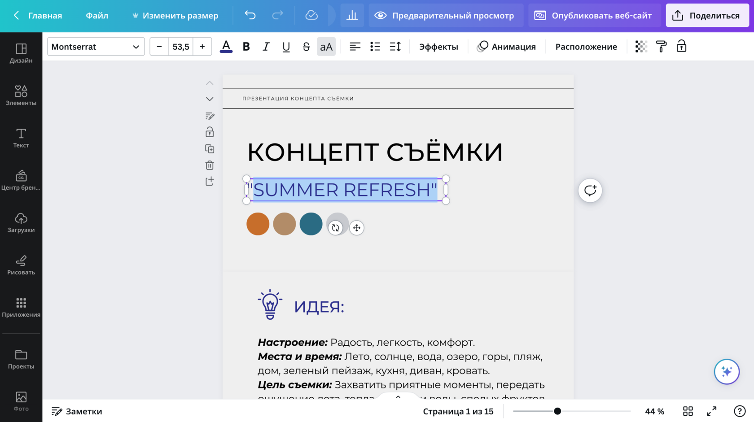Open the Projects (Проекты) panel

(x=21, y=359)
